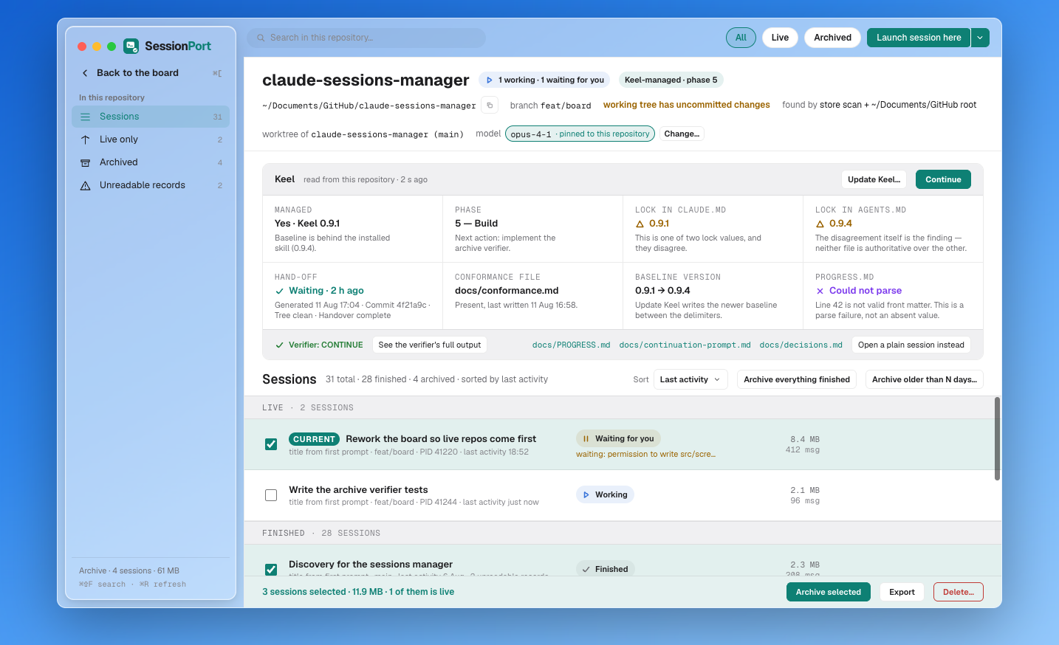Select the Write the archive verifier tests checkbox
Screen dimensions: 1059x645
pyautogui.click(x=271, y=495)
